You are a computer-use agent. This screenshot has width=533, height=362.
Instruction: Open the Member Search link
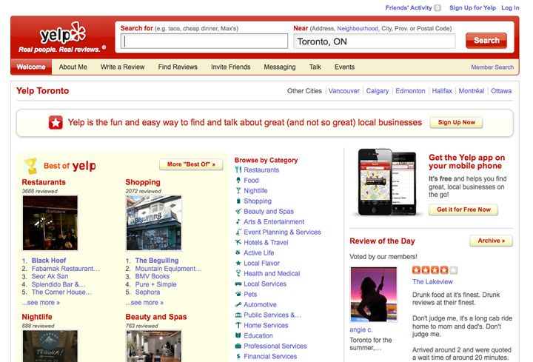click(x=492, y=67)
